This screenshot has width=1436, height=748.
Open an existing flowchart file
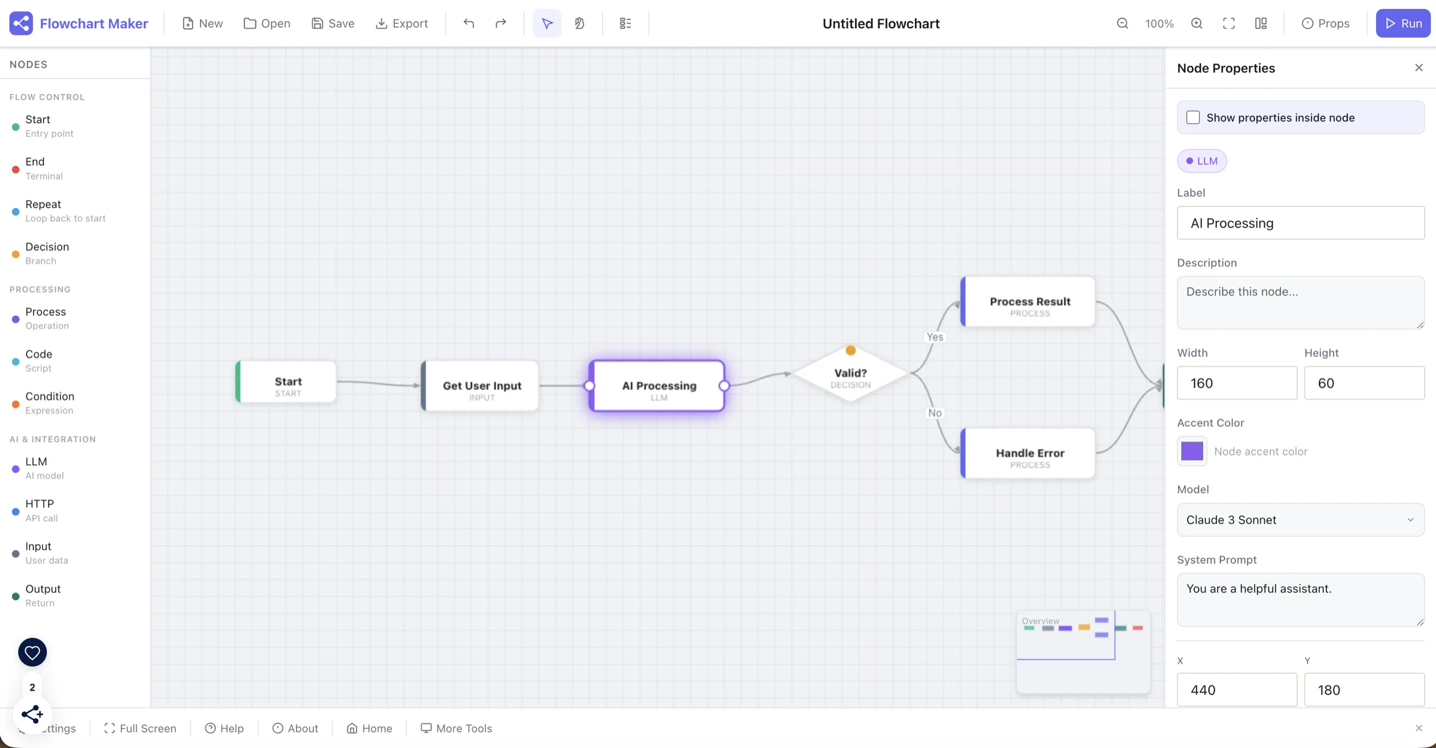(267, 23)
